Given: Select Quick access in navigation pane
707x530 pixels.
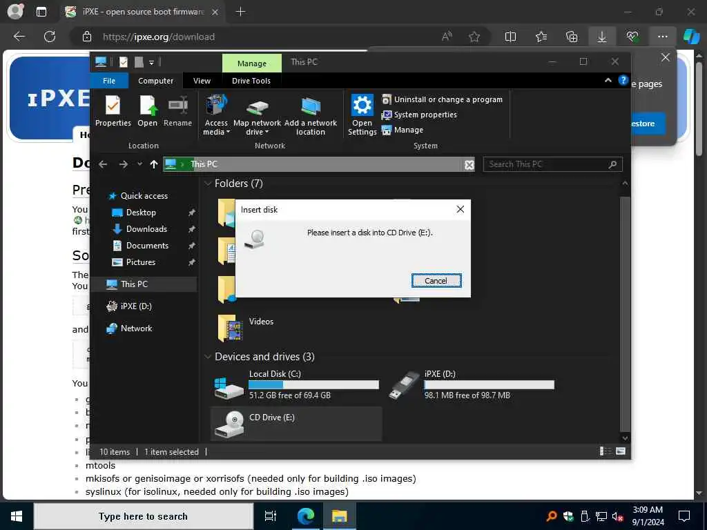Looking at the screenshot, I should click(144, 195).
